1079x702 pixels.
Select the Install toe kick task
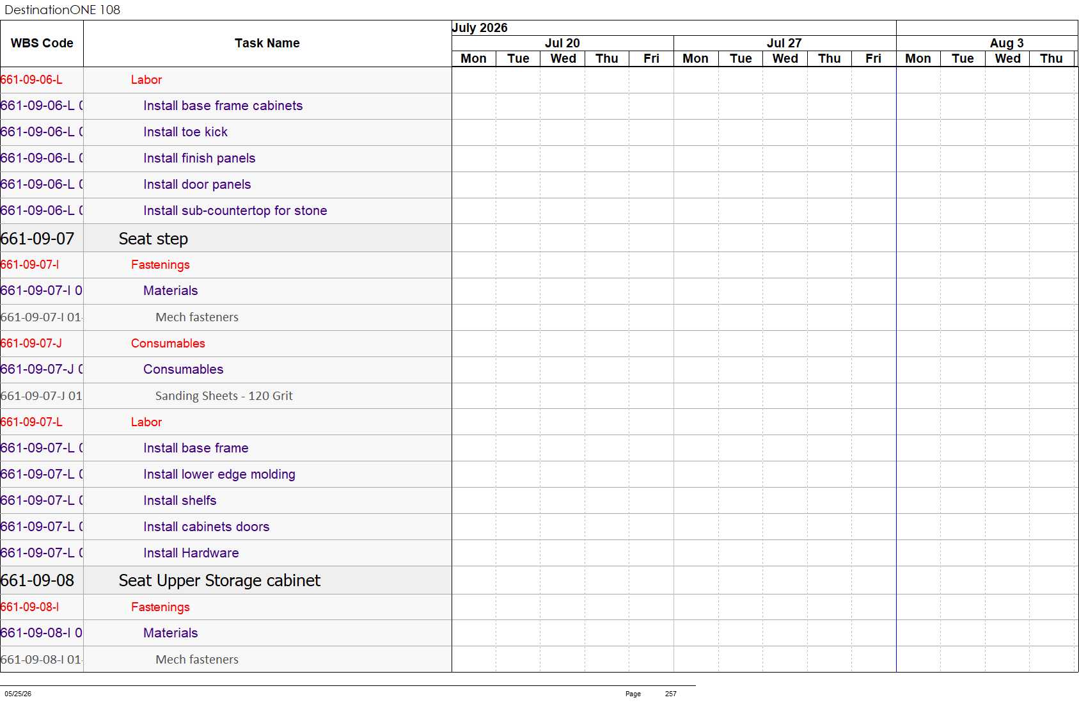185,132
